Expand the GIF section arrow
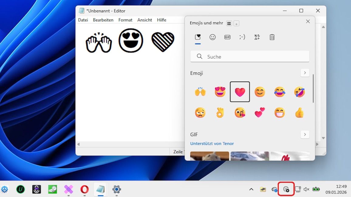This screenshot has width=351, height=197. [305, 135]
